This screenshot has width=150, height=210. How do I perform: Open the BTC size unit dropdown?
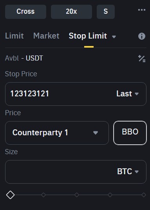point(128,171)
